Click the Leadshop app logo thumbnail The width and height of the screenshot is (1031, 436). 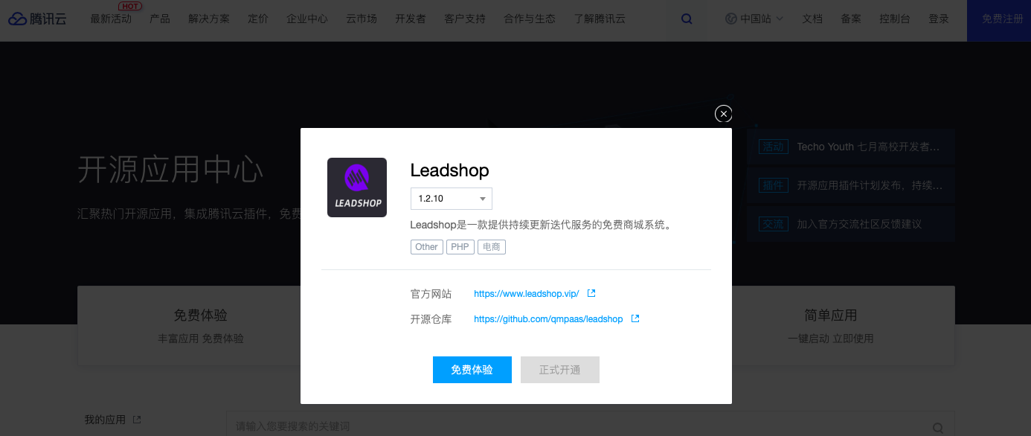pyautogui.click(x=357, y=187)
